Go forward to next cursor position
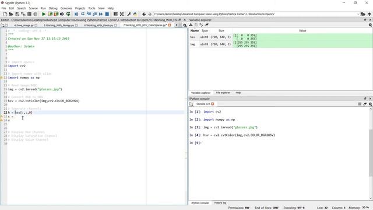The height and width of the screenshot is (210, 373). pyautogui.click(x=150, y=14)
